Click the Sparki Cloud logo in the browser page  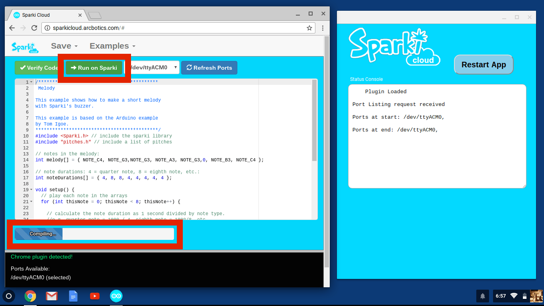(x=25, y=47)
